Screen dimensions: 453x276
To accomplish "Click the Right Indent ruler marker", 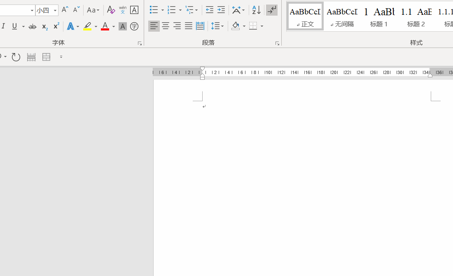I will click(x=430, y=75).
